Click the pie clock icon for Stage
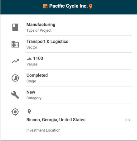This screenshot has width=137, height=141. point(15,78)
